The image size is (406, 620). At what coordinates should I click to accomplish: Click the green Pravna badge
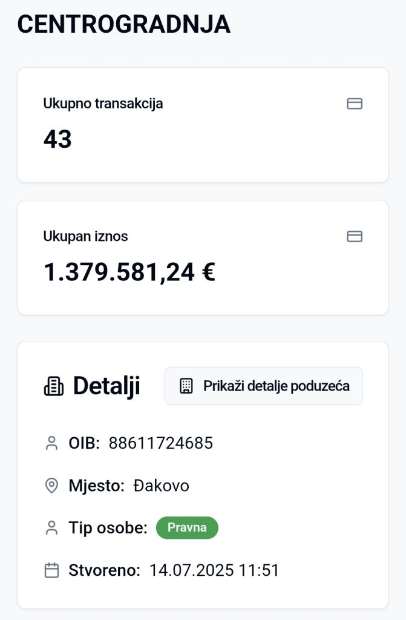[187, 527]
